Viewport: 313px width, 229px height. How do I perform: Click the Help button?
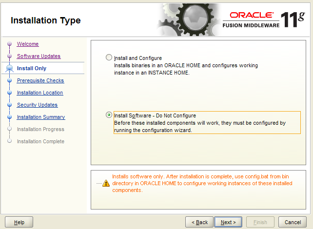(x=19, y=222)
